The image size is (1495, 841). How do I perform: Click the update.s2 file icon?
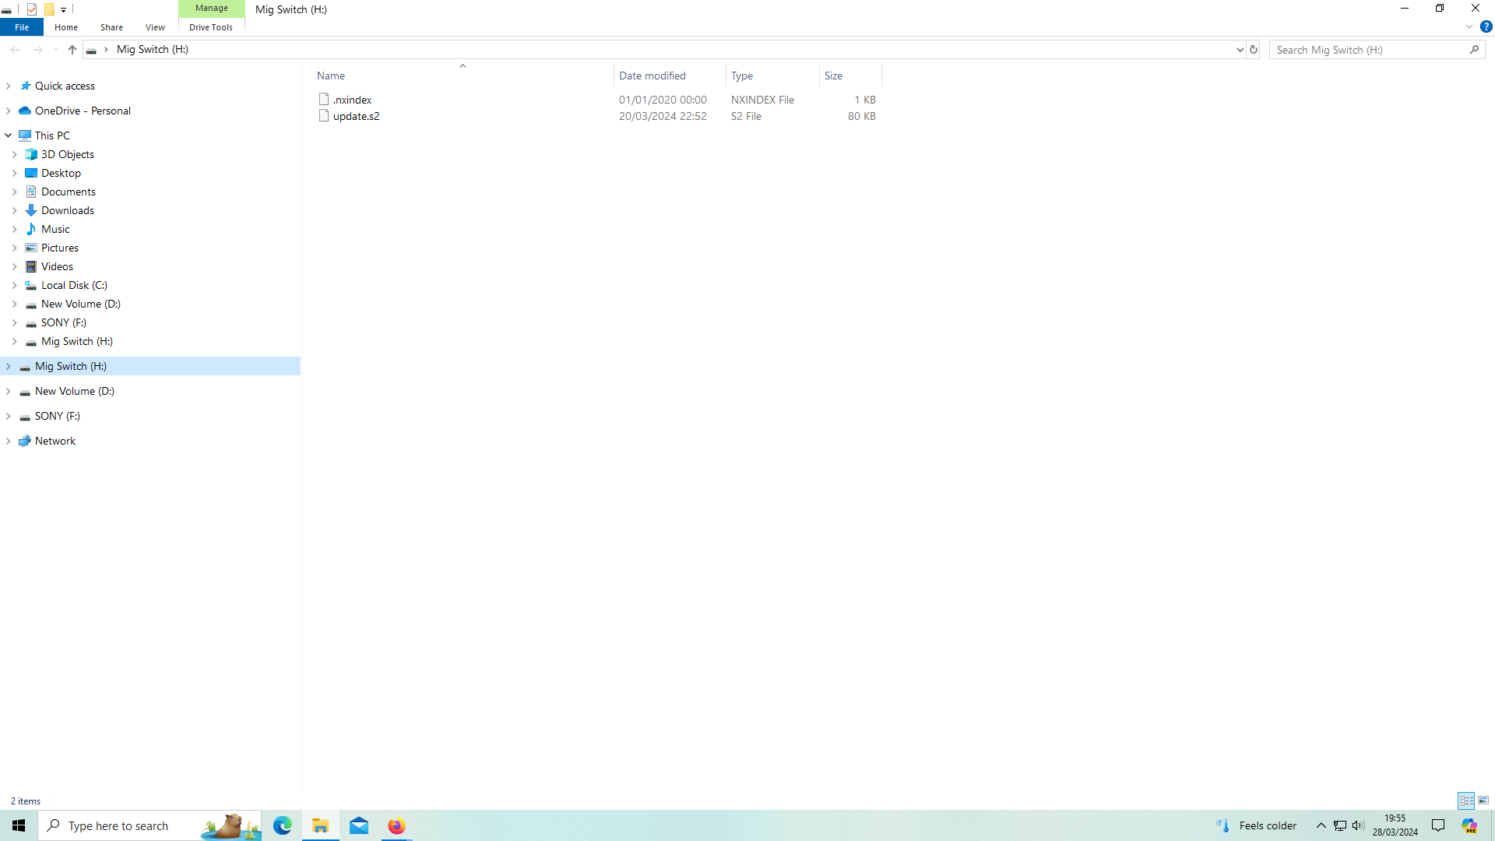click(324, 116)
